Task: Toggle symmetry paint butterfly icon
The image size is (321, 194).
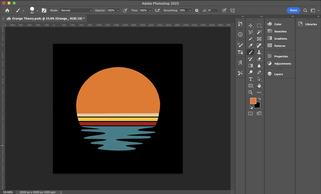Action: tap(233, 11)
